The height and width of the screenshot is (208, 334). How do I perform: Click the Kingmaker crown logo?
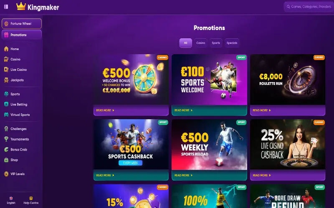pyautogui.click(x=21, y=6)
